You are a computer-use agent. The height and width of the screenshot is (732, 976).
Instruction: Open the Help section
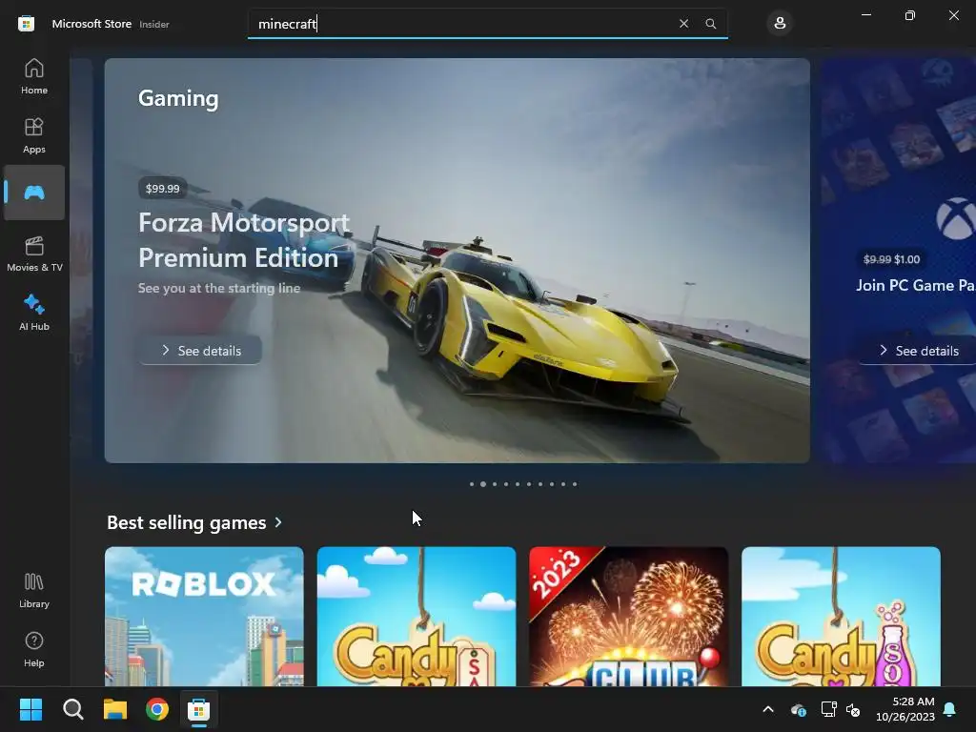tap(34, 649)
